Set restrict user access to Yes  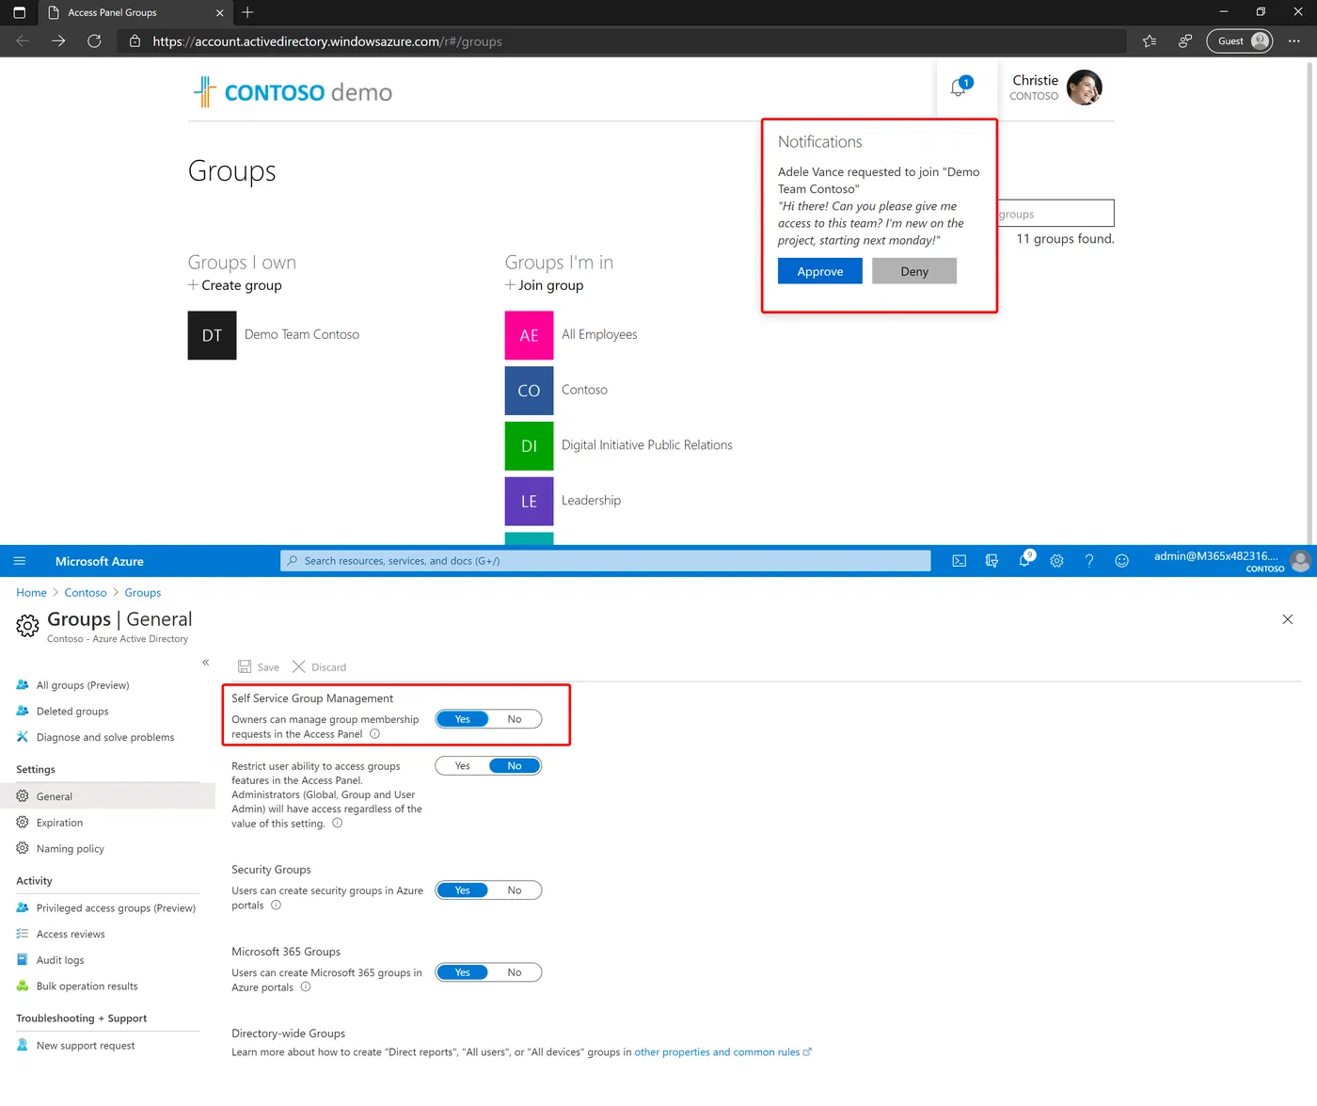(462, 766)
